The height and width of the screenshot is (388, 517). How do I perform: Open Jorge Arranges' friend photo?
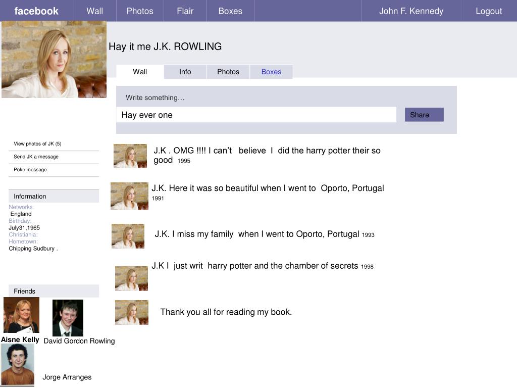18,365
